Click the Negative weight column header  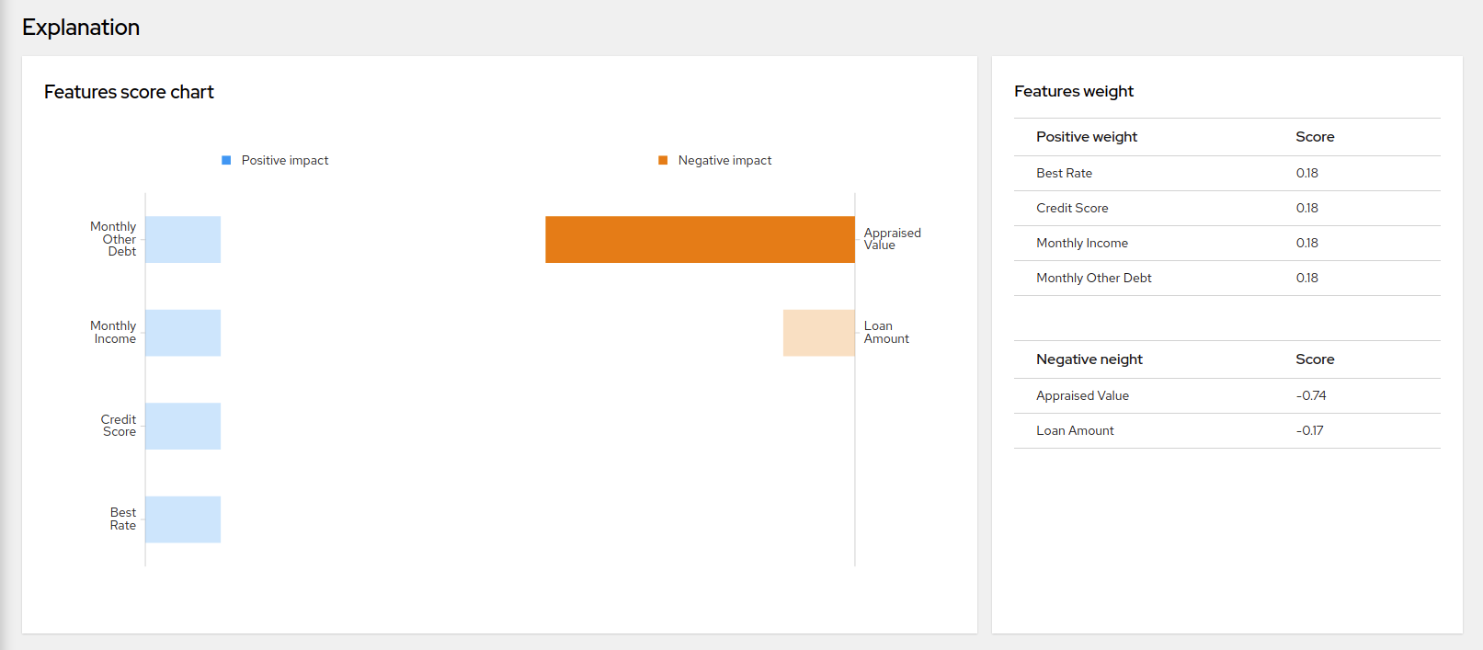tap(1089, 359)
